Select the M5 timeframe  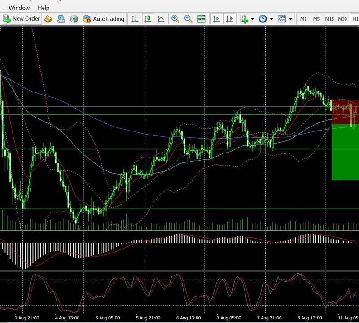[316, 19]
